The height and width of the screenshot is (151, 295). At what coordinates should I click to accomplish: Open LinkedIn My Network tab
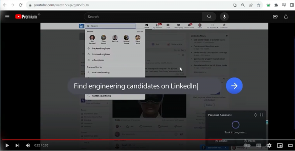click(x=157, y=26)
